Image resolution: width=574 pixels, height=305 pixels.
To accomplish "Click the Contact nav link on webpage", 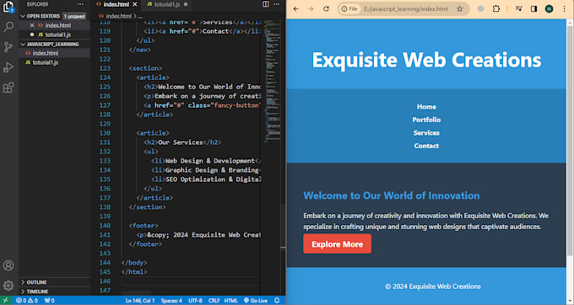I will pos(426,146).
